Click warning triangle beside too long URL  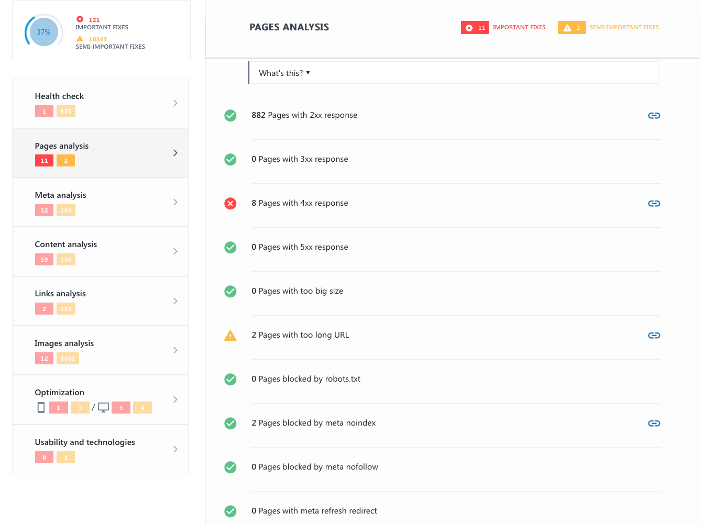[230, 336]
